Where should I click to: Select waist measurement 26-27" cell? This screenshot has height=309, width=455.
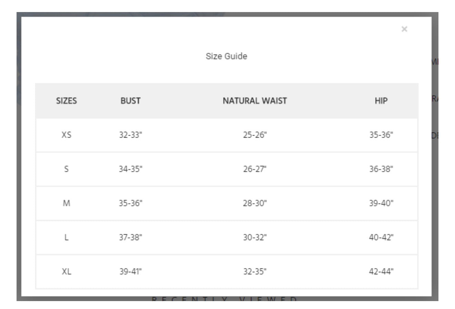point(255,169)
